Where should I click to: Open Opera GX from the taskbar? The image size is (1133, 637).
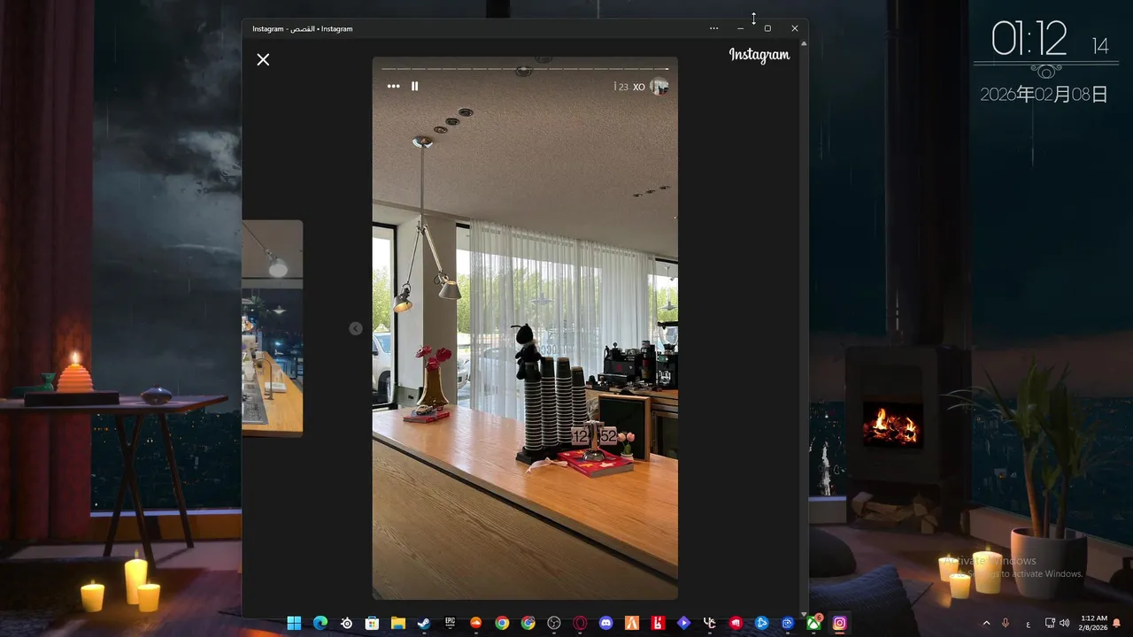pyautogui.click(x=580, y=623)
